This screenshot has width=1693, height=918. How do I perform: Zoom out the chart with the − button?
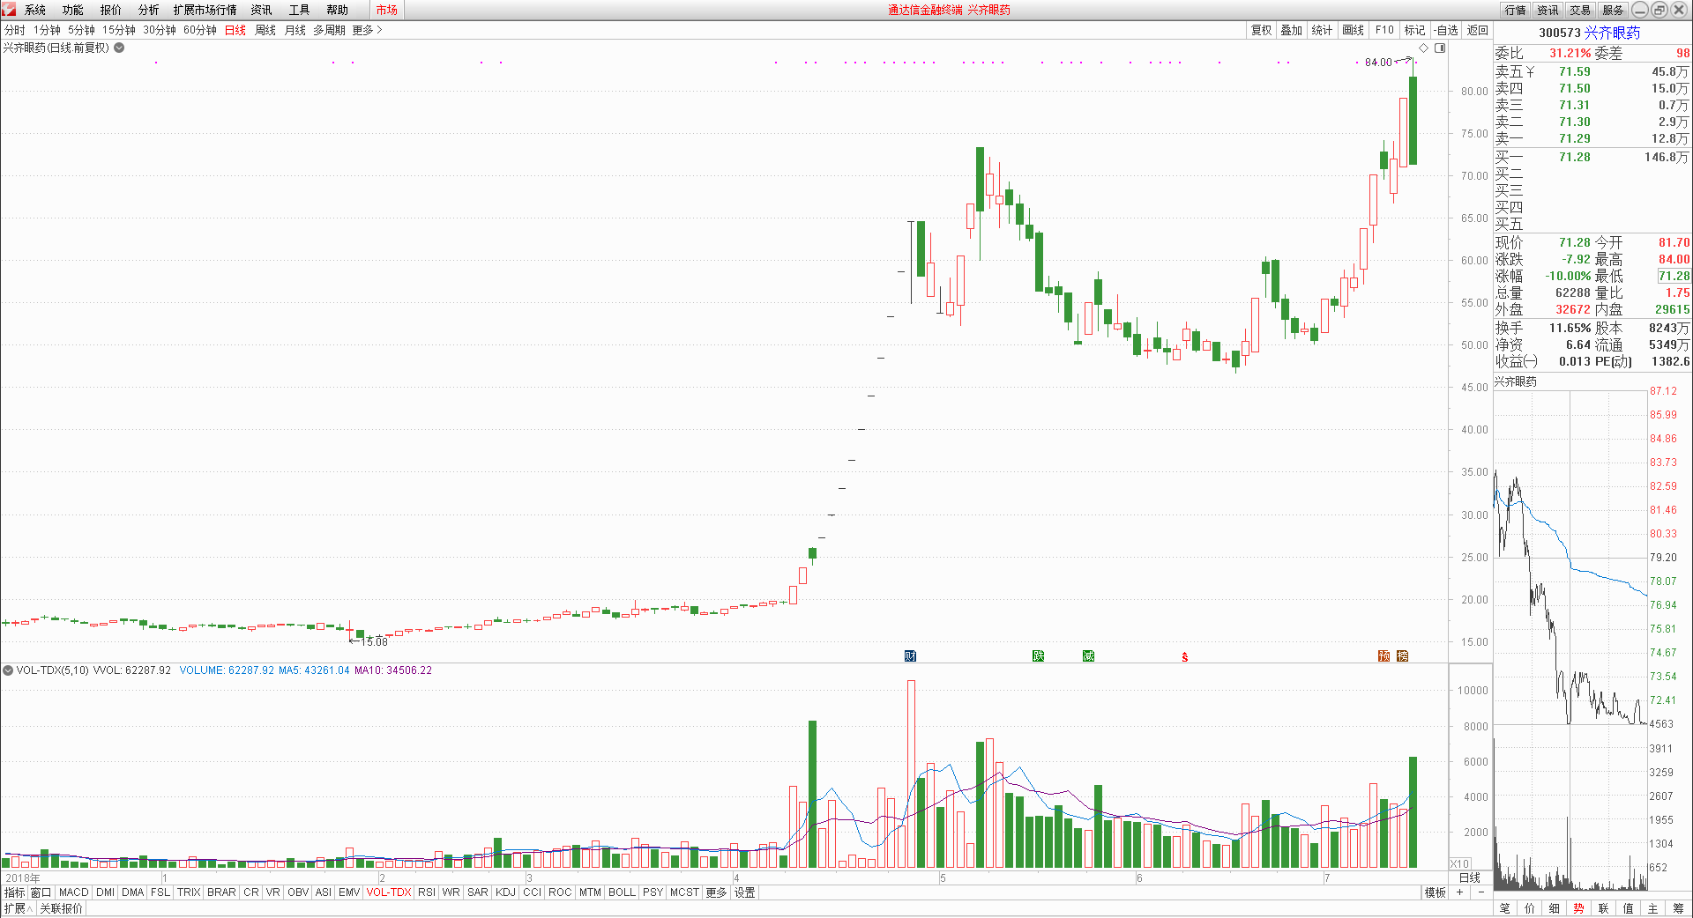coord(1480,892)
